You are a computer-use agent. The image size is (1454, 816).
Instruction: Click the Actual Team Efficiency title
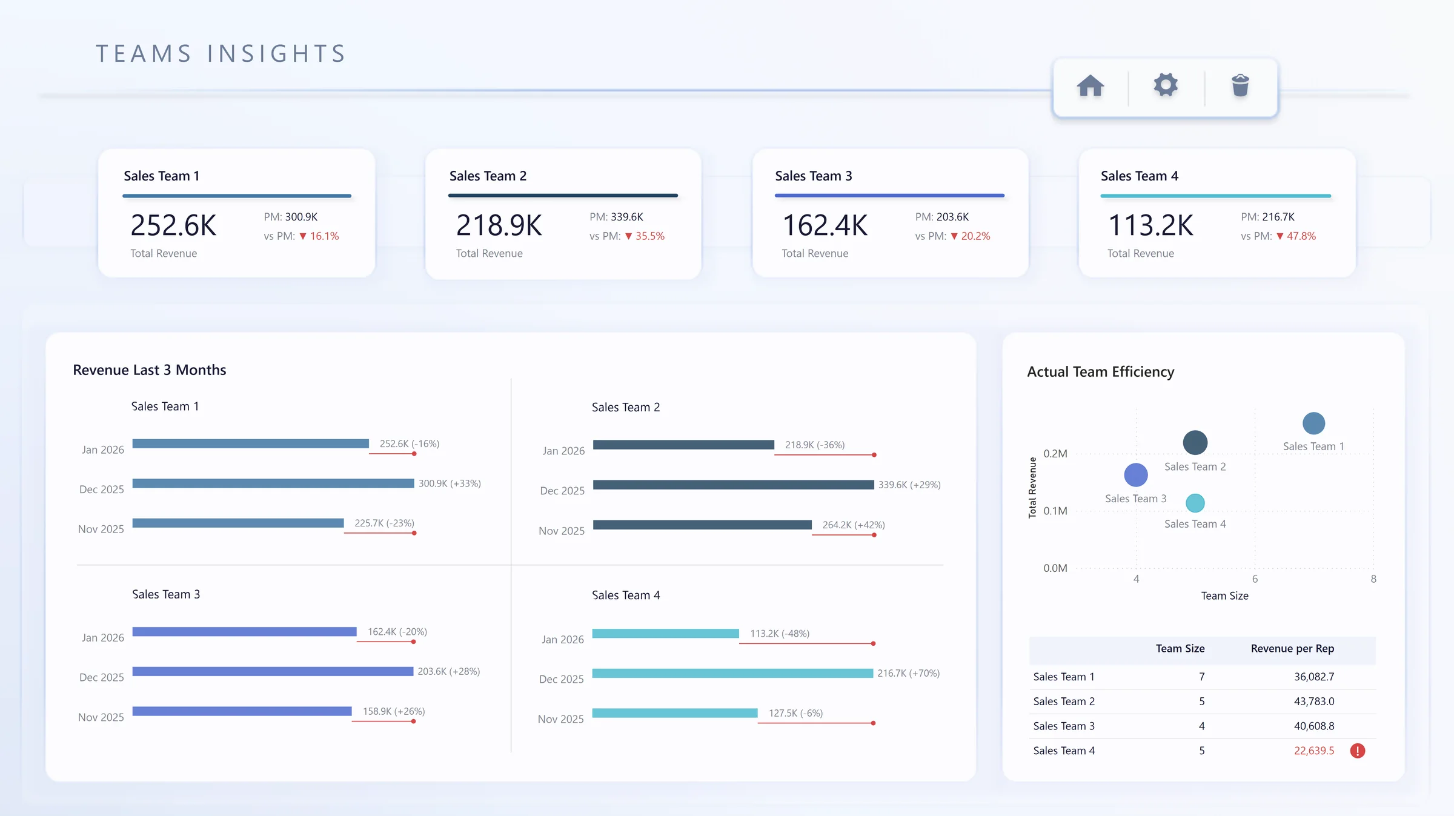pyautogui.click(x=1101, y=372)
